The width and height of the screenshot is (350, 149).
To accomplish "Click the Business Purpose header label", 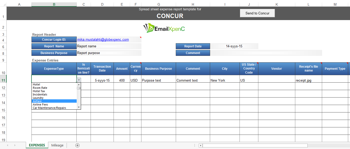I will [54, 53].
